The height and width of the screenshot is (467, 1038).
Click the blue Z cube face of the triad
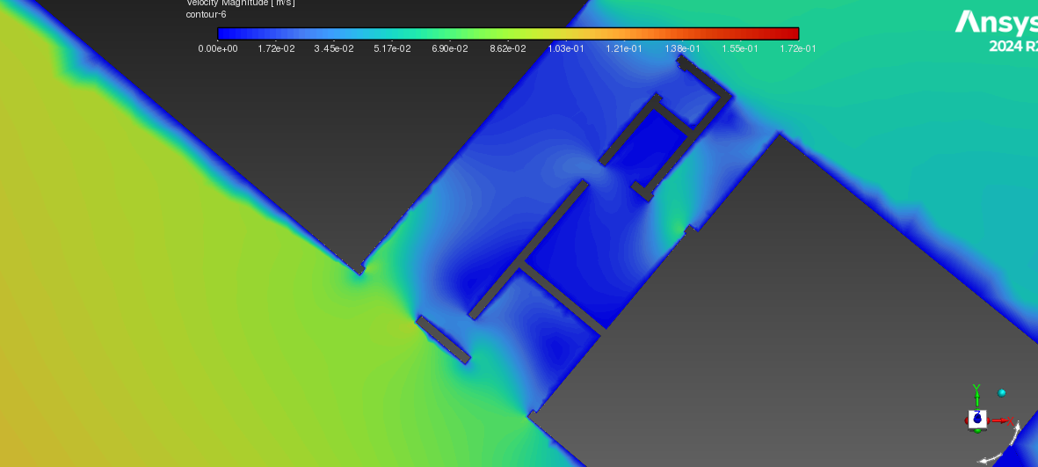tap(976, 418)
